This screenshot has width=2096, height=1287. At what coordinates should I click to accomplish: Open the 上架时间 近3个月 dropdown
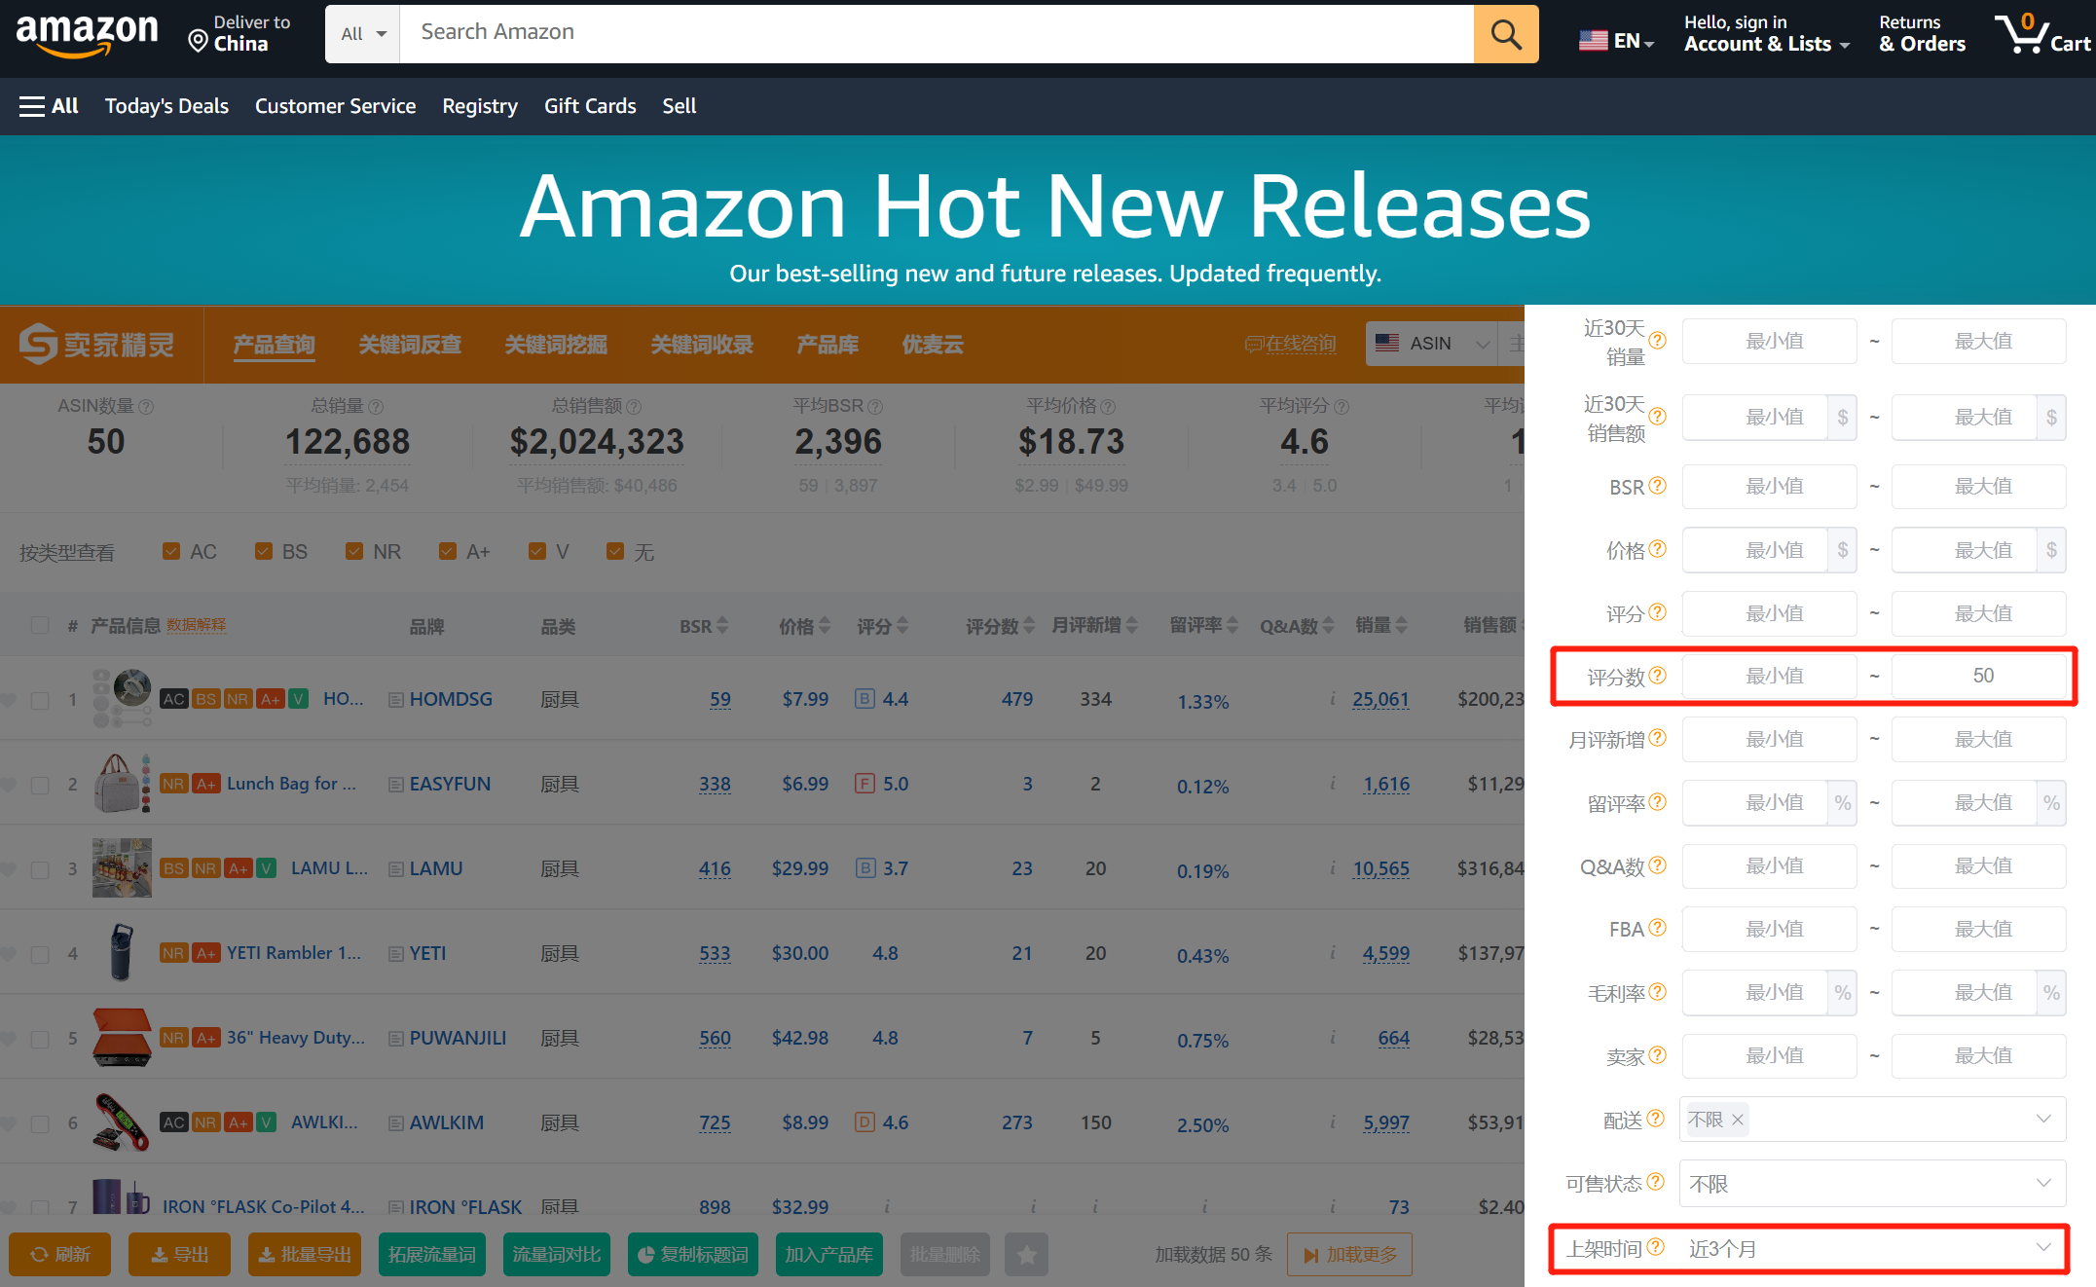(x=1872, y=1248)
